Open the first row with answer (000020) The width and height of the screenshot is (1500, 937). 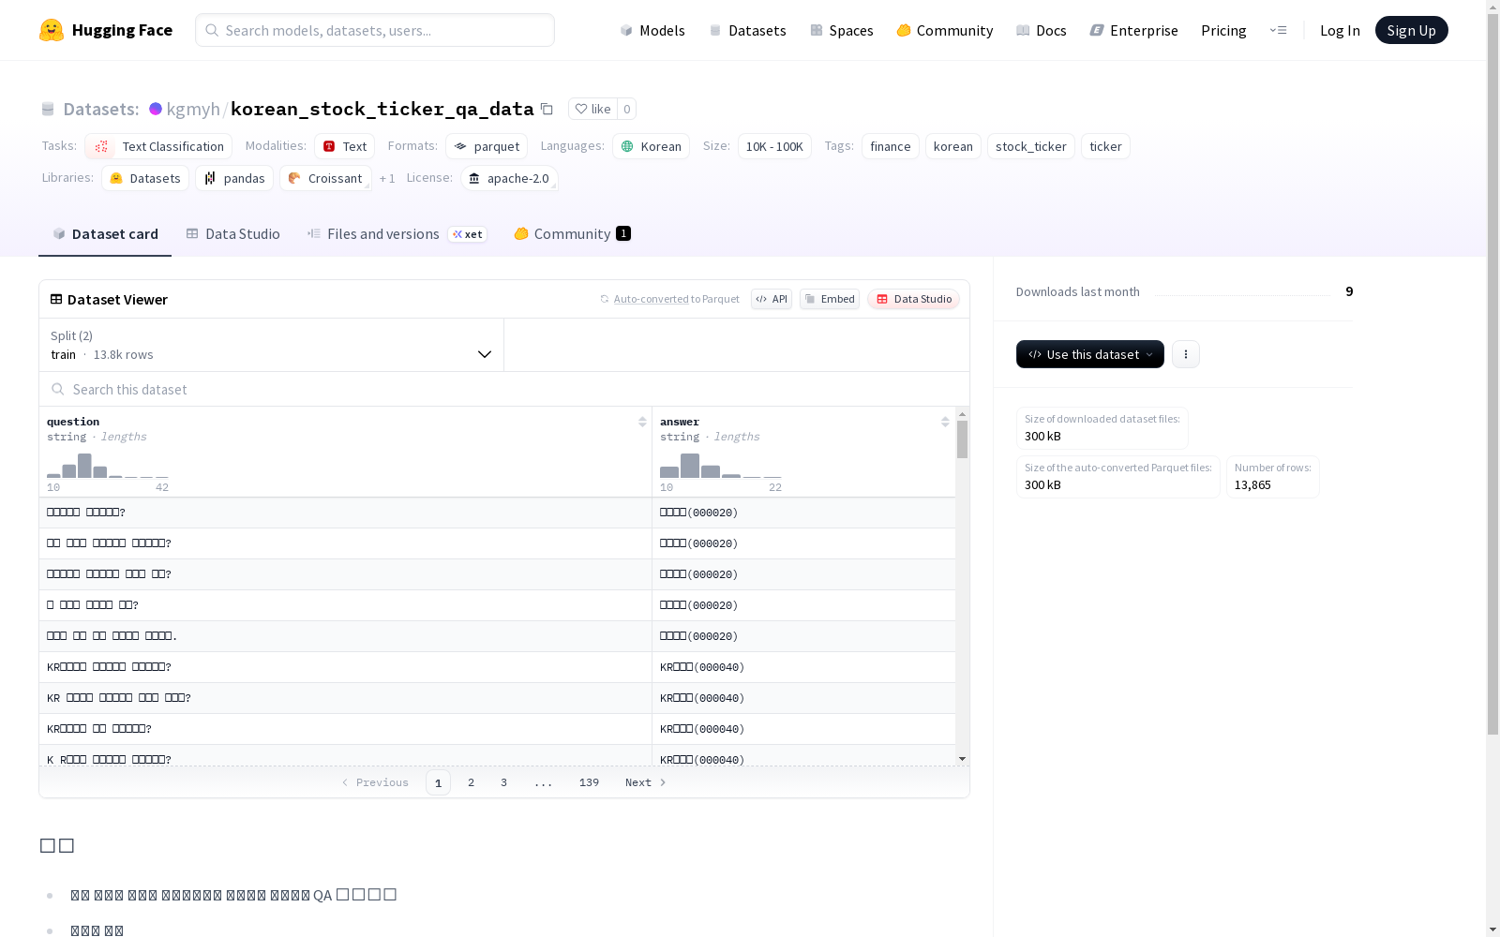(497, 513)
